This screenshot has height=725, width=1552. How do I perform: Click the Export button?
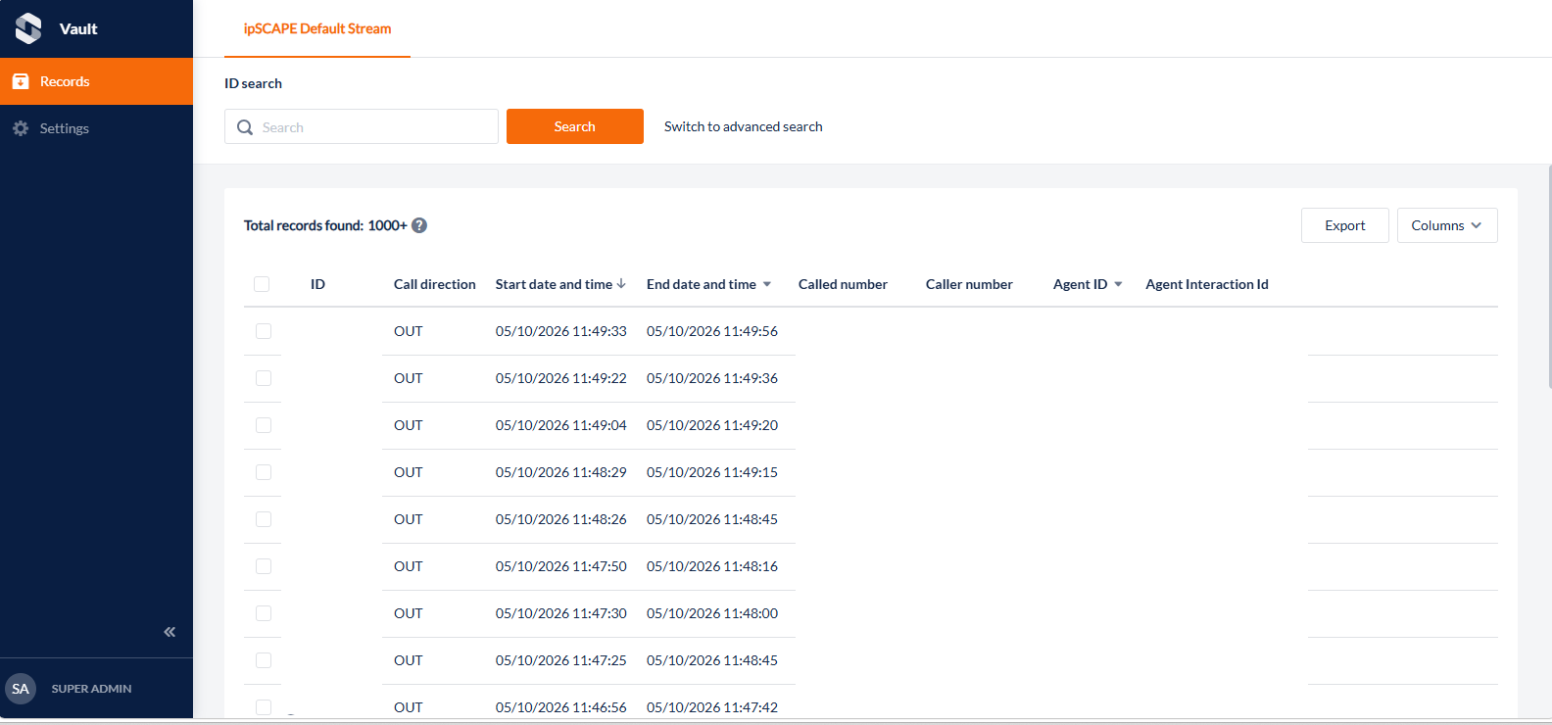[1345, 225]
